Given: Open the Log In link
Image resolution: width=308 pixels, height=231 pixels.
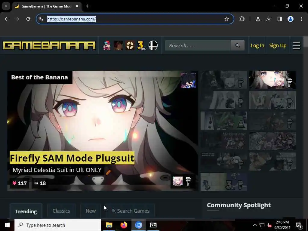Looking at the screenshot, I should click(257, 46).
